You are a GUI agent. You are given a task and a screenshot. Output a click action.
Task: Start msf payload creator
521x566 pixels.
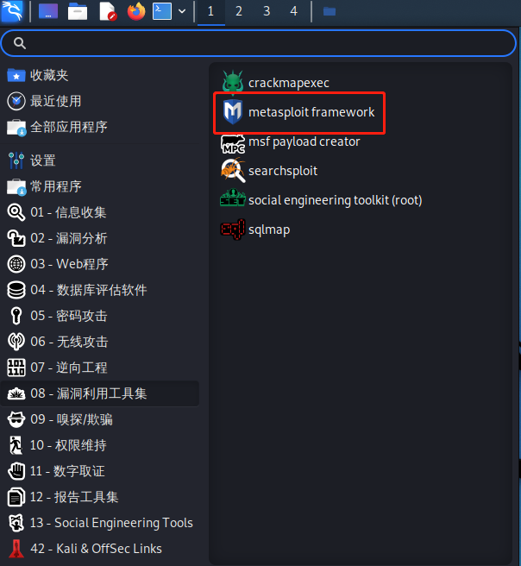point(291,141)
